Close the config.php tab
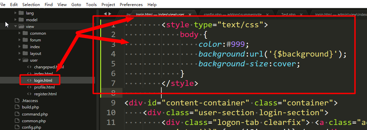 [x=267, y=14]
